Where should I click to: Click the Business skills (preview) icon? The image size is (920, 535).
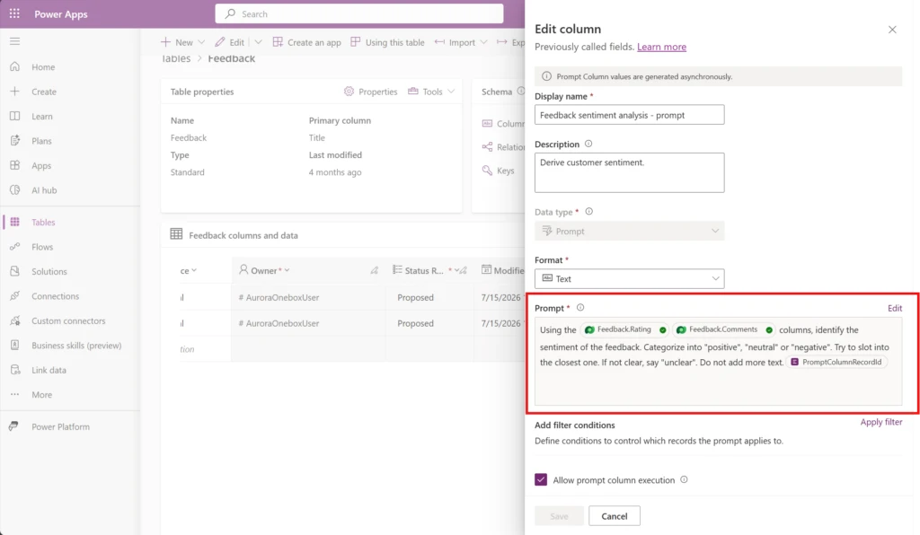click(x=14, y=345)
